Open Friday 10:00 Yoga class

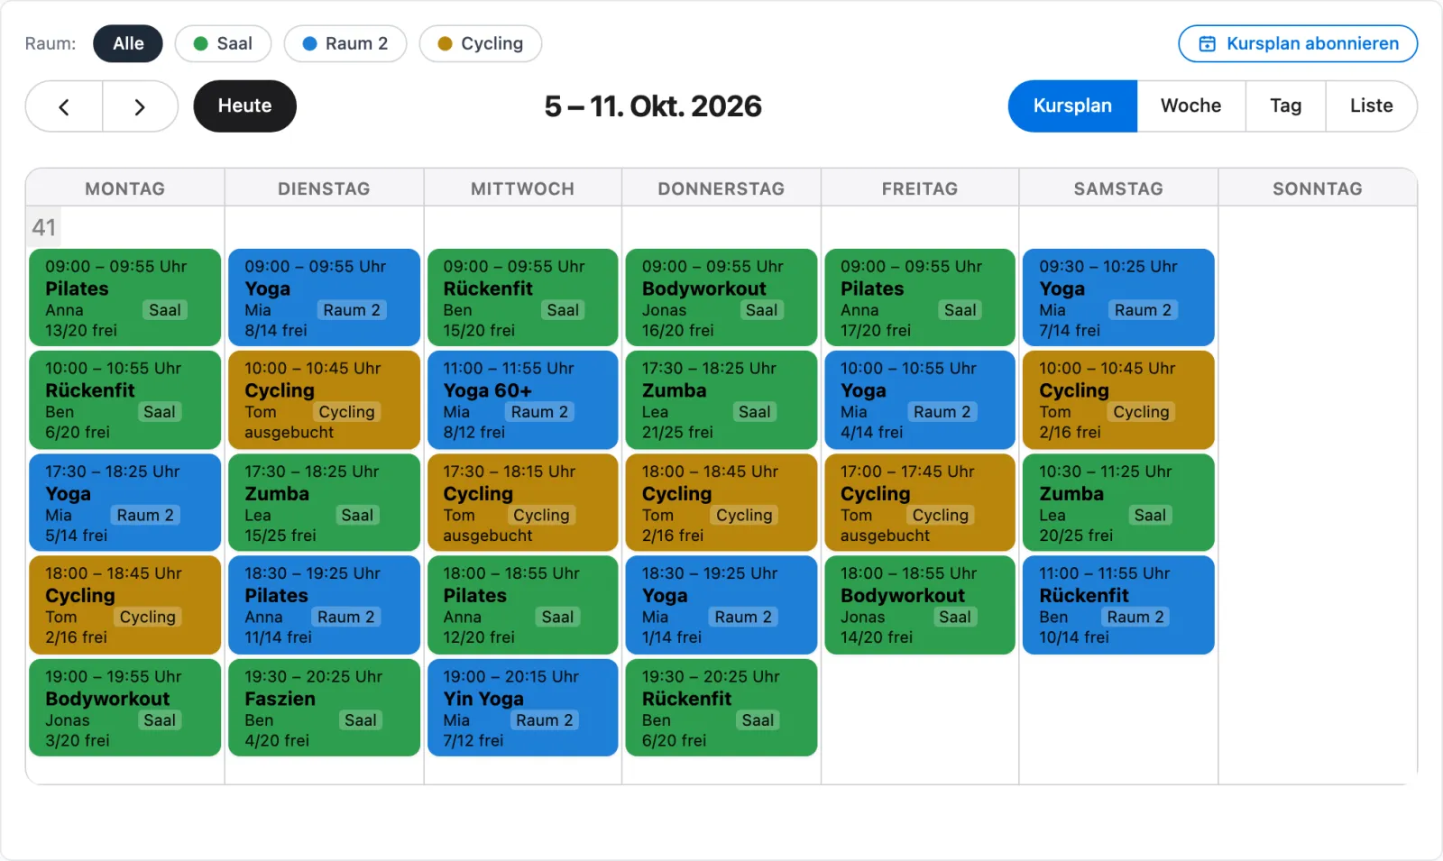point(920,399)
